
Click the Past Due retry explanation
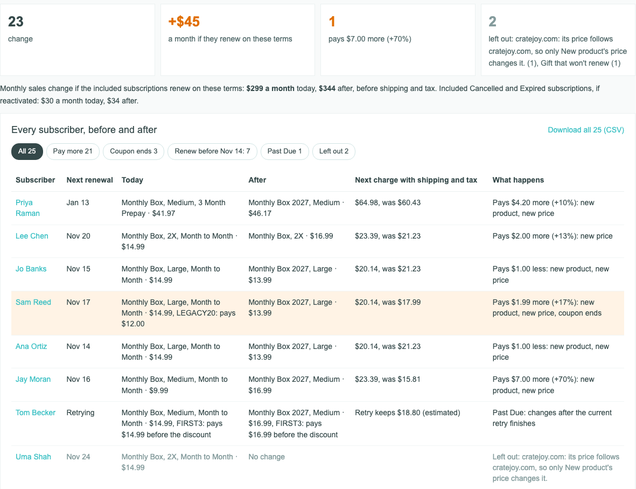point(552,418)
